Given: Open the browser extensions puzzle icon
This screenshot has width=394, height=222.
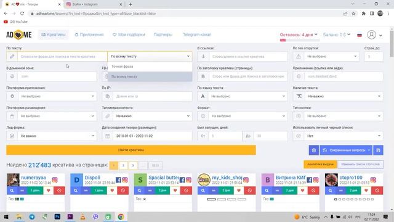Looking at the screenshot, I should click(x=363, y=14).
